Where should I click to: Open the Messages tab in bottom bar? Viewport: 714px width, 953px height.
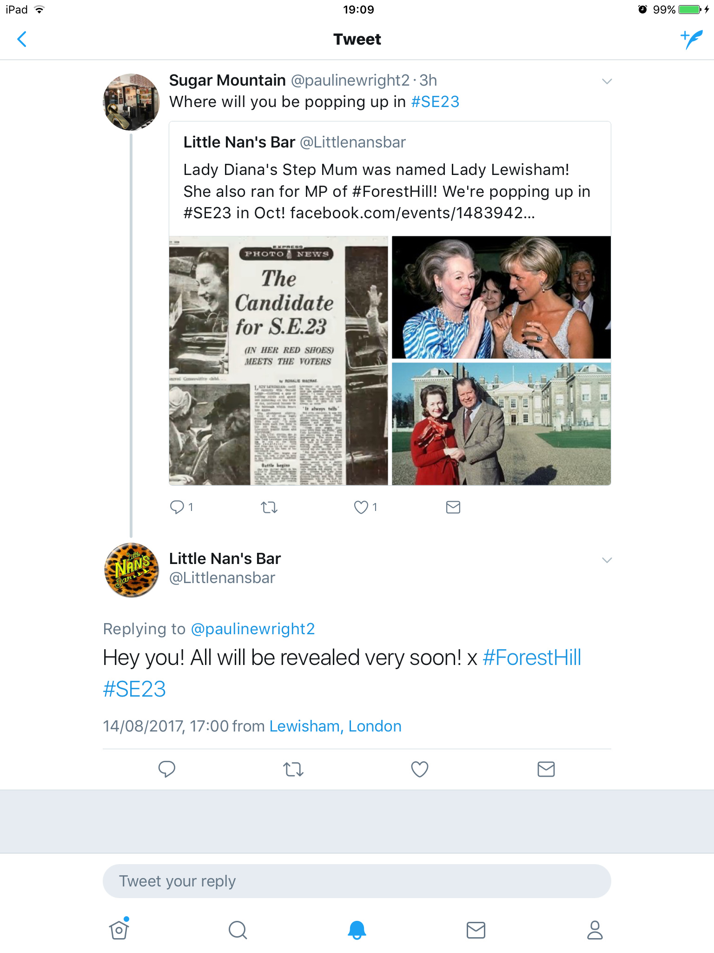coord(476,930)
